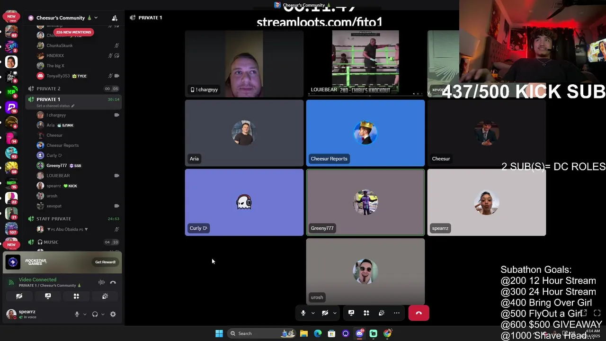Viewport: 606px width, 341px height.
Task: Click bottom NEW unread indicator in server bar
Action: (11, 245)
